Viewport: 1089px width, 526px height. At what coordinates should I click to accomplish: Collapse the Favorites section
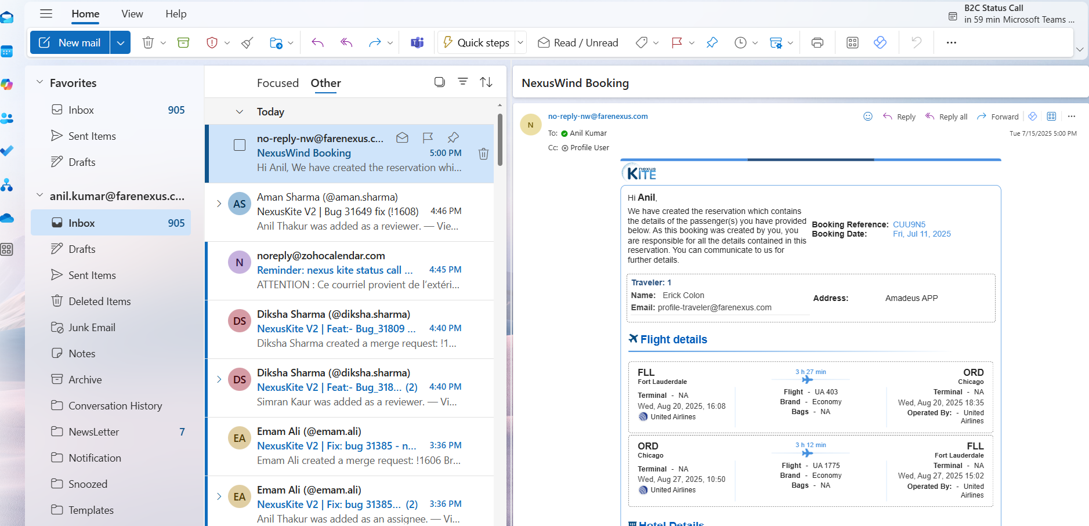(x=39, y=82)
